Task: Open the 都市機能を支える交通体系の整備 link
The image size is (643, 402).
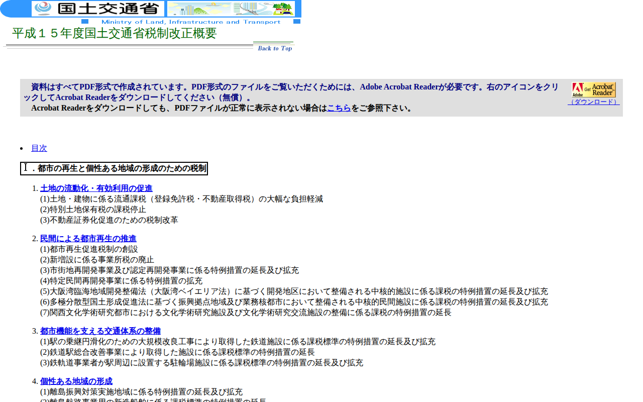Action: coord(100,331)
